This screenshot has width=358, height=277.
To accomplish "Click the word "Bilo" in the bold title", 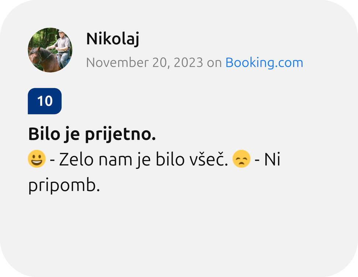I will 42,134.
